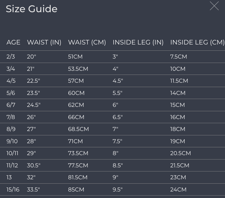Click the age 5/6 row label
This screenshot has width=225, height=198.
point(11,93)
